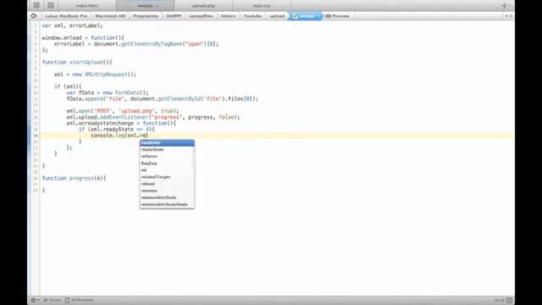Open the gear settings menu in status bar
The image size is (542, 305).
pyautogui.click(x=35, y=300)
